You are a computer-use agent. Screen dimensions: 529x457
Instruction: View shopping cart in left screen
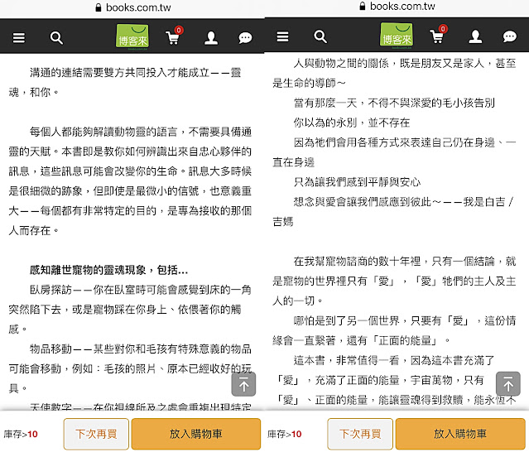174,36
